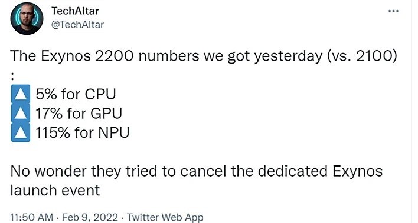418x223 pixels.
Task: Open the 11:50 AM timestamp link
Action: [31, 217]
